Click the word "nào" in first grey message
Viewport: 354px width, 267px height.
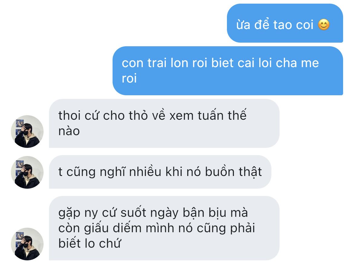point(69,131)
